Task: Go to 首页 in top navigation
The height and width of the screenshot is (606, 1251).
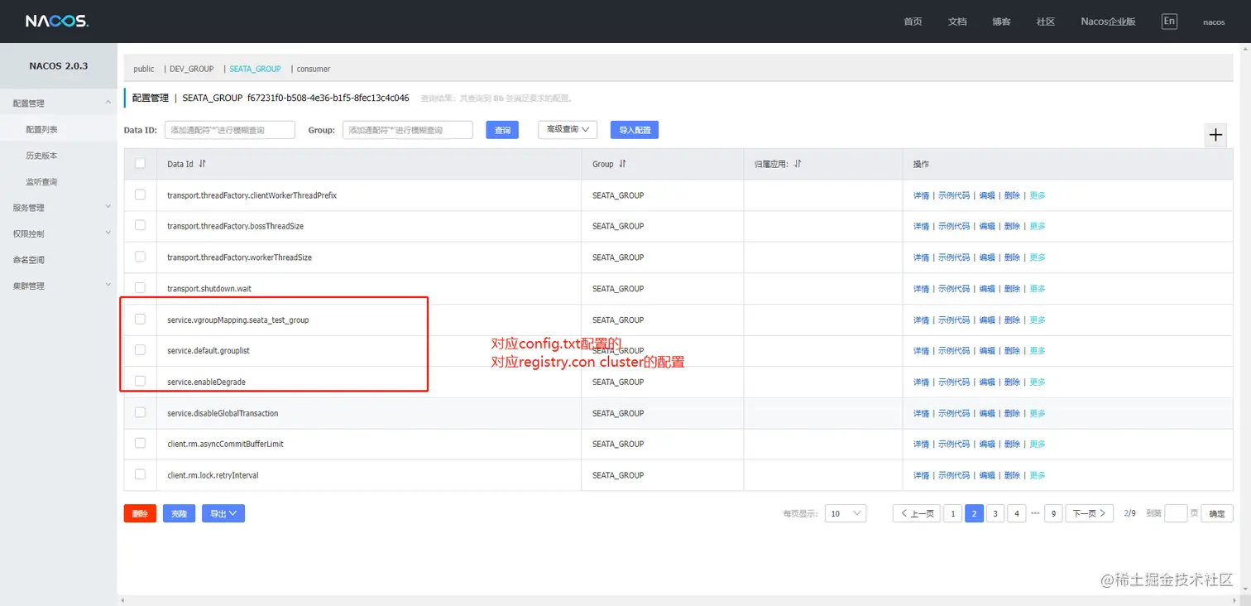Action: coord(913,22)
